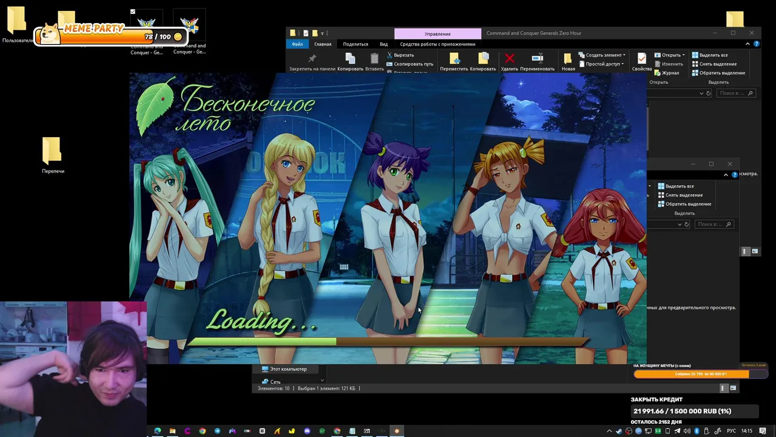
Task: Click the orange donation goal progress bar
Action: 700,374
